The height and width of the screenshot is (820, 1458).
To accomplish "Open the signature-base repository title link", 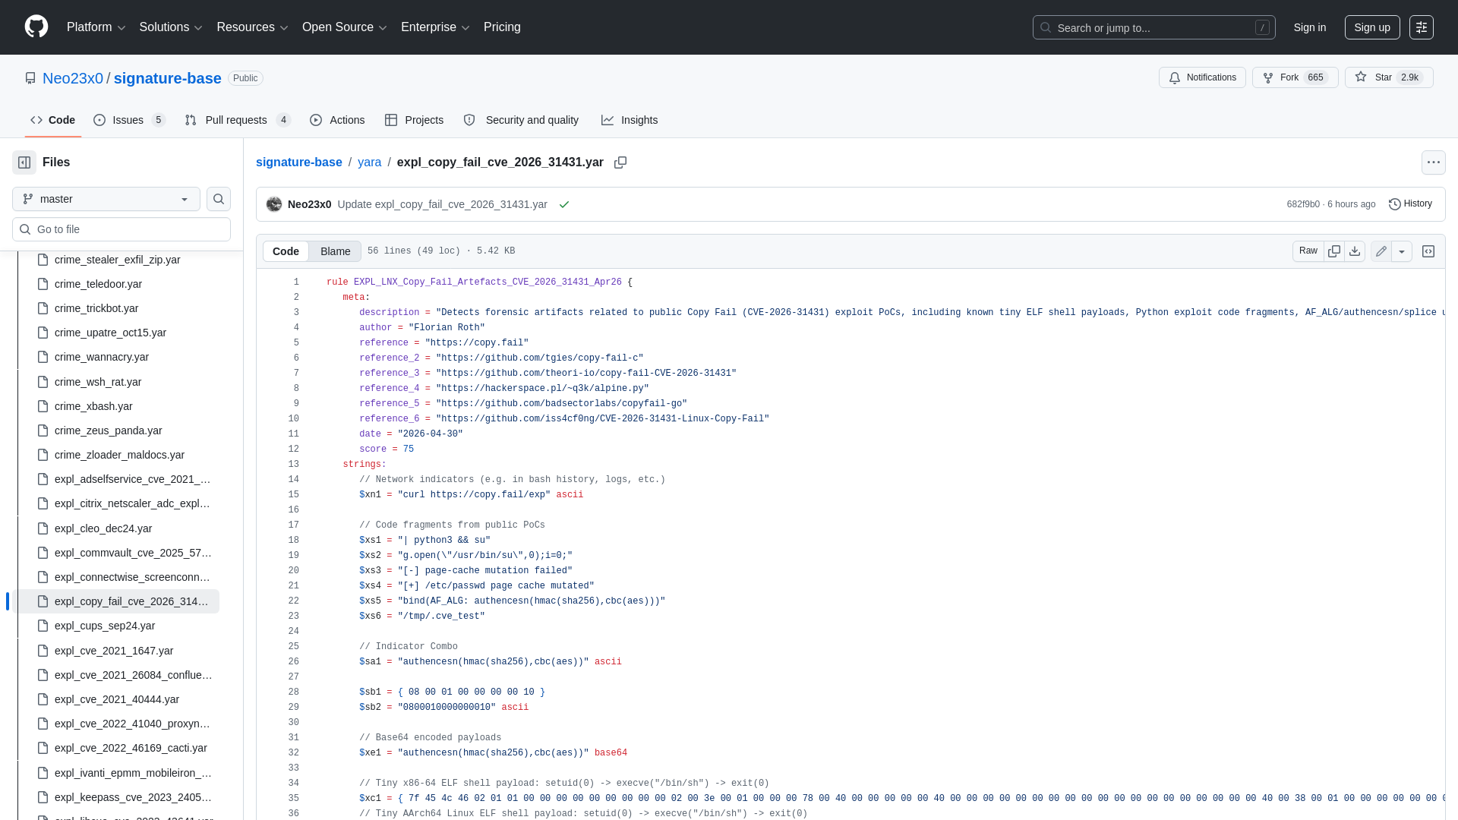I will point(168,78).
